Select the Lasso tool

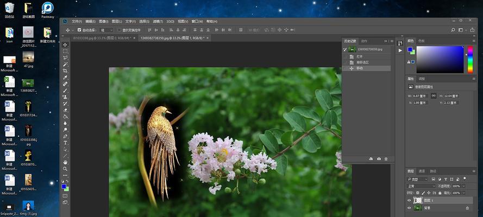(65, 58)
